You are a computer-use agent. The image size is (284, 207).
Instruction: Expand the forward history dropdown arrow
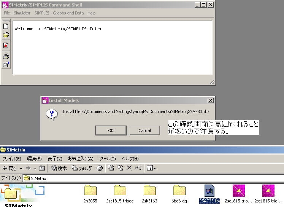[x=35, y=169]
